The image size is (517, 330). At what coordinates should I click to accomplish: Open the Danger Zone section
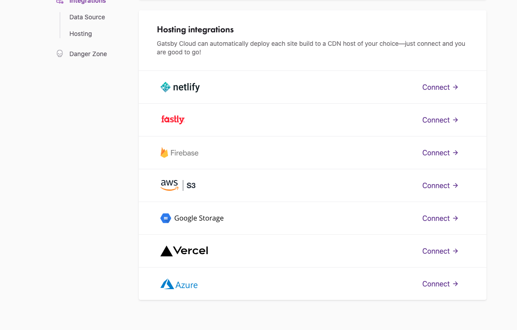pos(88,54)
